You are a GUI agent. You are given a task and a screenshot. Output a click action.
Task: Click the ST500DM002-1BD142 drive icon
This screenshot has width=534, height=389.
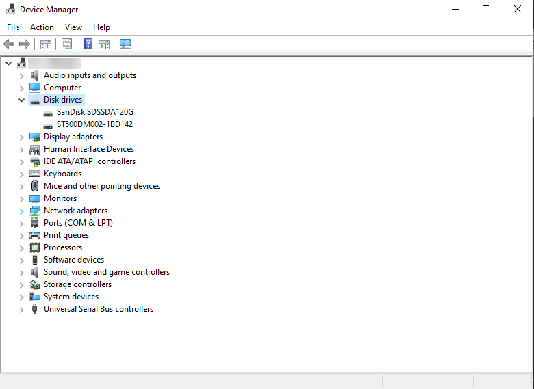coord(48,126)
